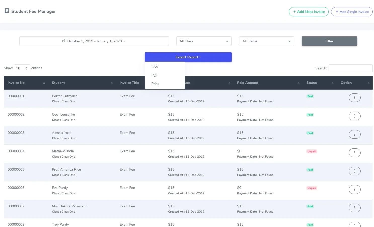The height and width of the screenshot is (227, 374).
Task: Click options button for Mrs. Dakota Wisozk Jr.
Action: (x=354, y=208)
